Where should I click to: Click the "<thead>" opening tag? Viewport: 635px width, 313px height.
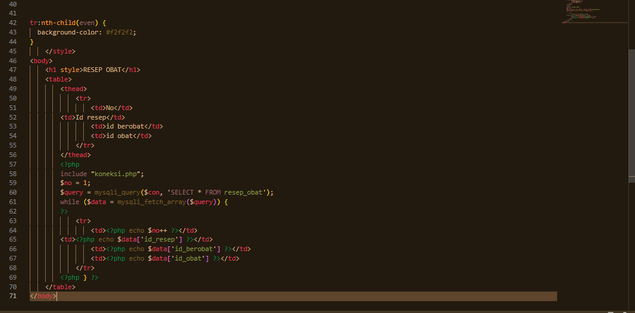tap(74, 89)
